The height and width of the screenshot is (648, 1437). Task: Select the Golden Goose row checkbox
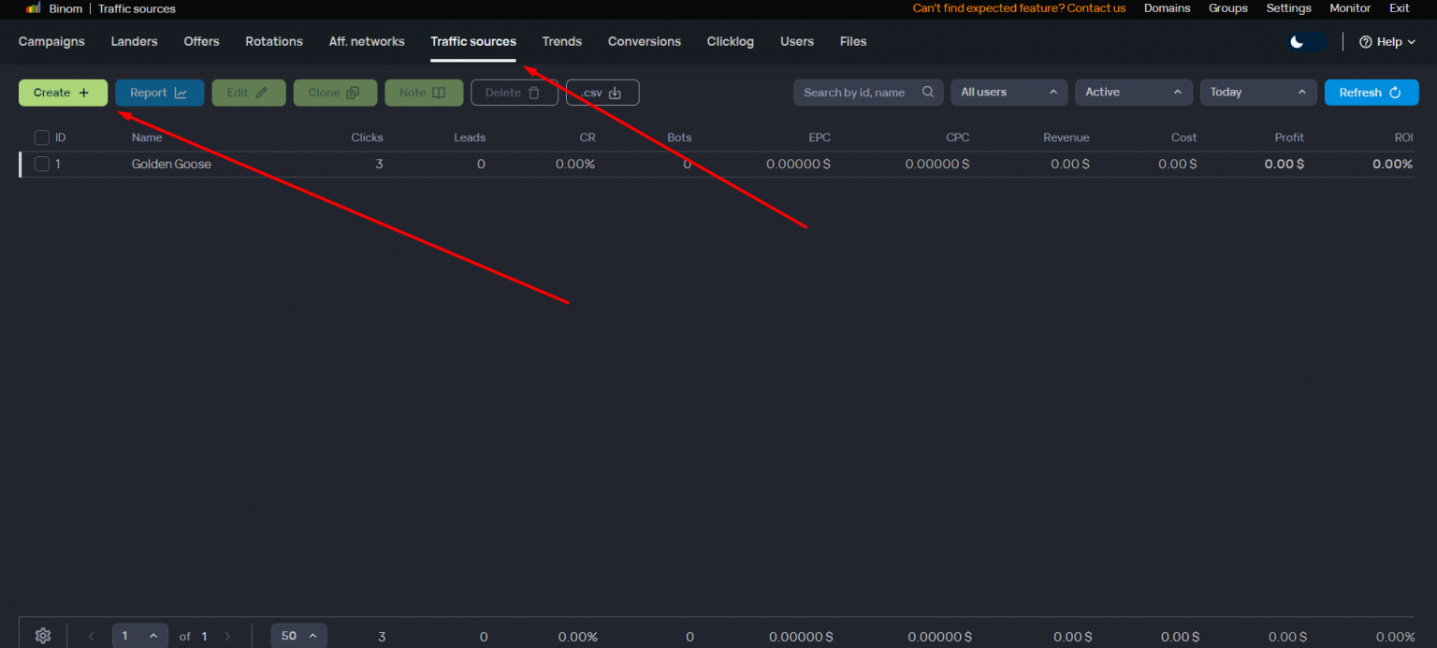[42, 164]
